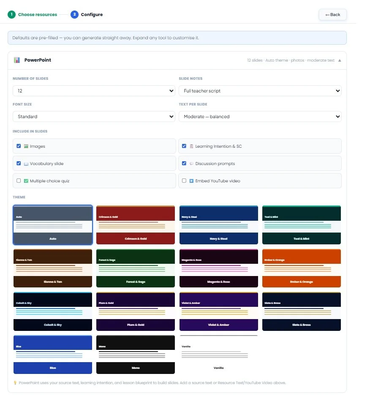Click the Discussion prompts speech bubble icon
Image resolution: width=370 pixels, height=398 pixels.
(x=191, y=164)
